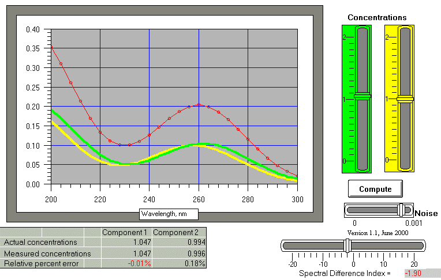Click the Actual concentrations row label
441x280 pixels.
coord(40,243)
